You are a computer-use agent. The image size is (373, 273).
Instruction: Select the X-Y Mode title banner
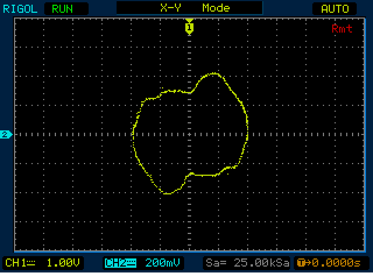pyautogui.click(x=189, y=8)
